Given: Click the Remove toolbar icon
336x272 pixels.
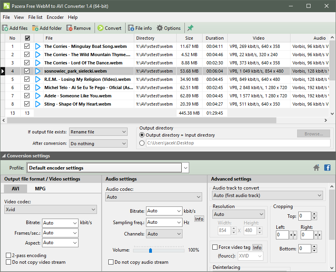Looking at the screenshot, I should point(69,28).
